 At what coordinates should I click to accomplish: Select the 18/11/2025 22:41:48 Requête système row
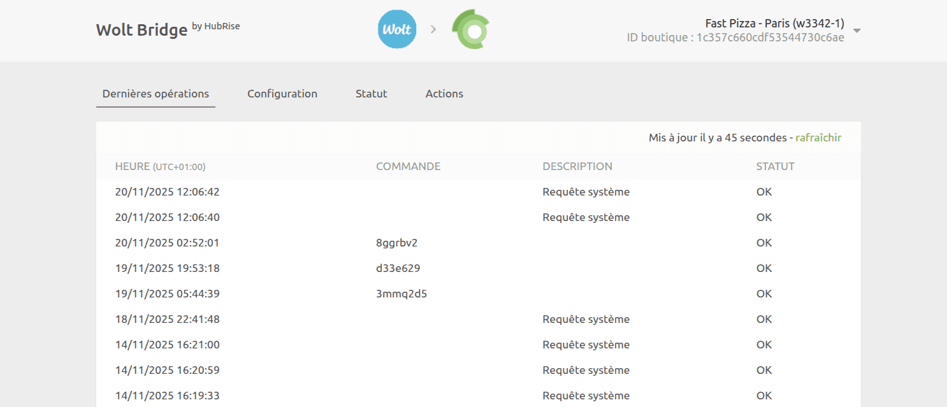click(167, 319)
